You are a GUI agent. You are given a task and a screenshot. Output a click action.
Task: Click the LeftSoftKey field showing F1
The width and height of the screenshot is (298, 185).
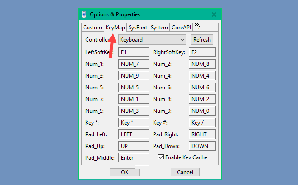click(x=134, y=52)
